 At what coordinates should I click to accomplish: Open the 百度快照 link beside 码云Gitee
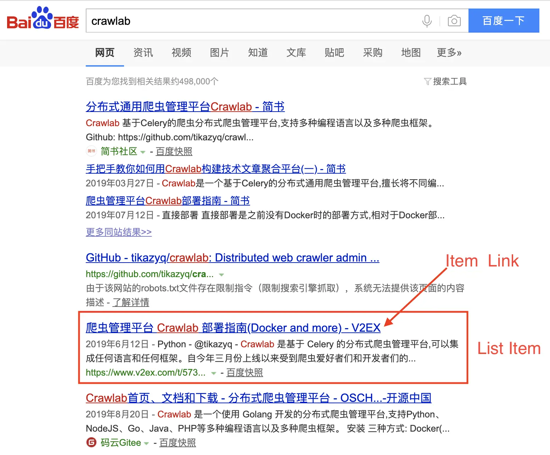coord(178,443)
